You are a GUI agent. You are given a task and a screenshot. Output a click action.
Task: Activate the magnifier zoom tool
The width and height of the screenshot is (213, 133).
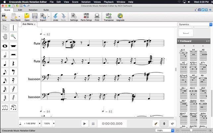click(13, 36)
